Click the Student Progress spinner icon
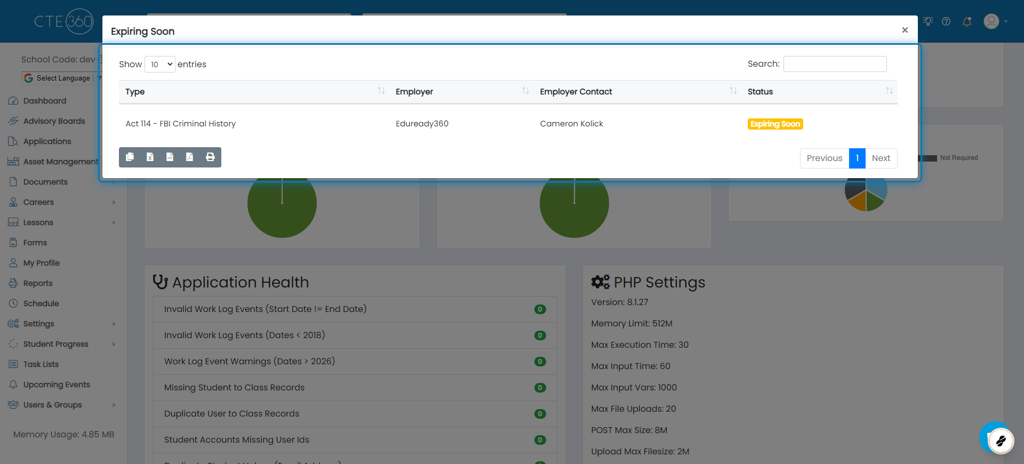The height and width of the screenshot is (464, 1024). click(x=13, y=344)
